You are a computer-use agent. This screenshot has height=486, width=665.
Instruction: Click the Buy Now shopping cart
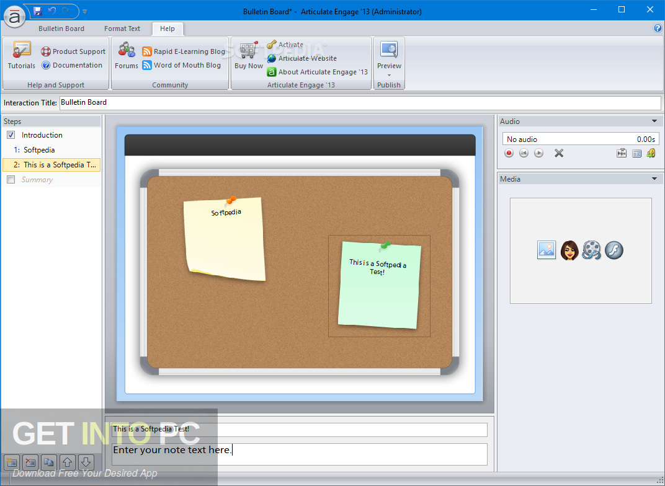pyautogui.click(x=249, y=55)
